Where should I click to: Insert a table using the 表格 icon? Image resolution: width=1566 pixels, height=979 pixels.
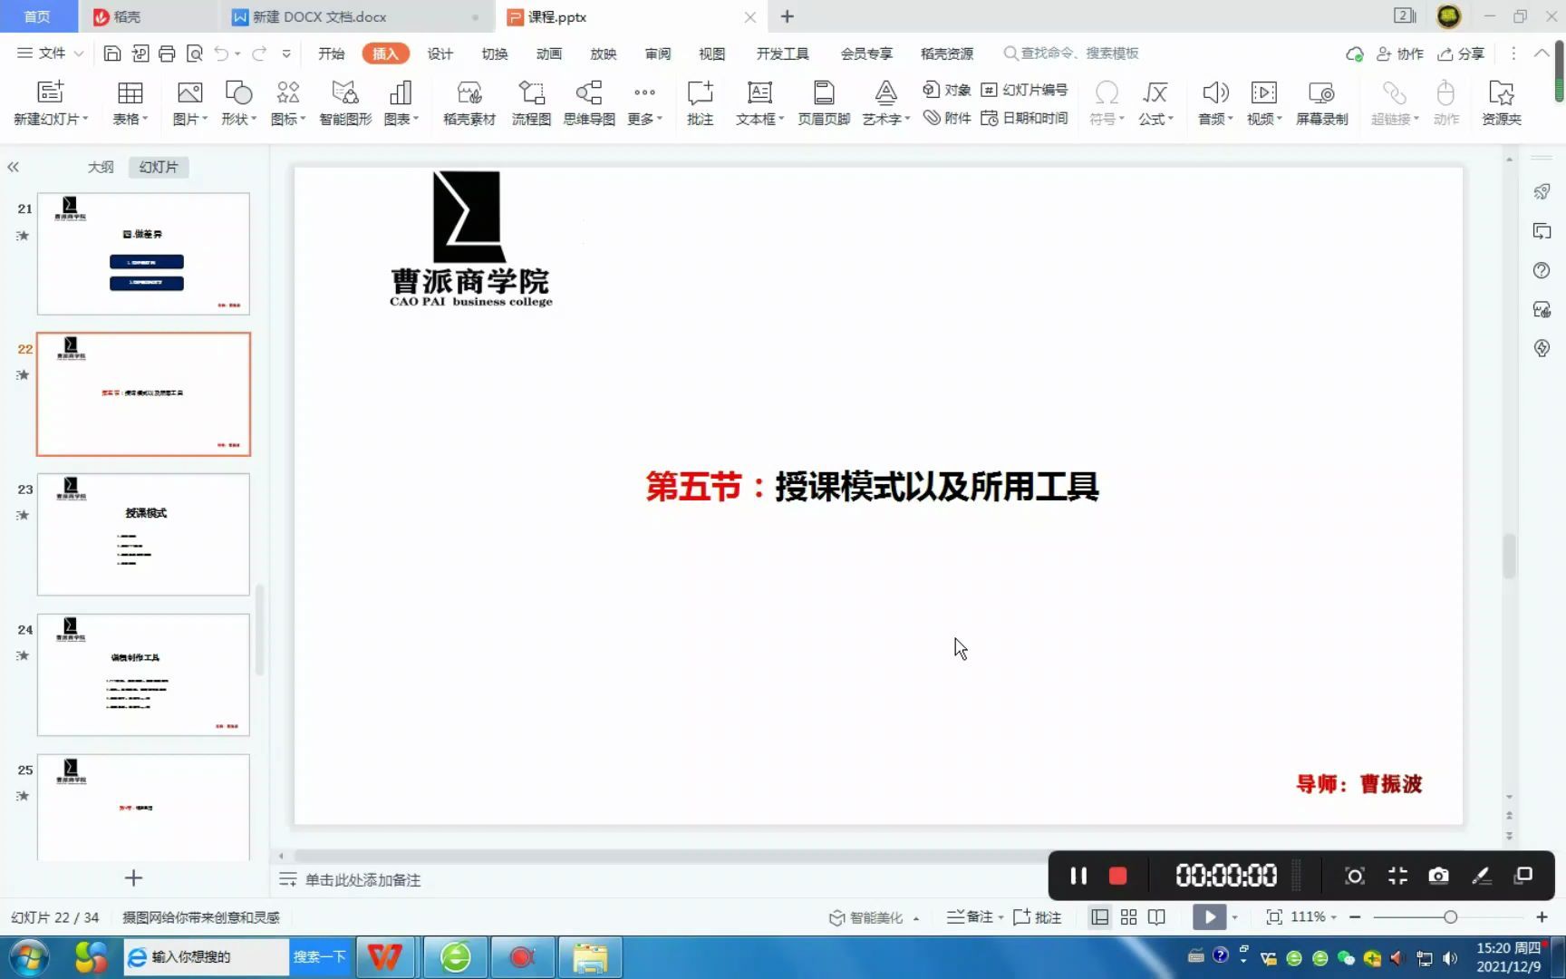click(x=130, y=102)
